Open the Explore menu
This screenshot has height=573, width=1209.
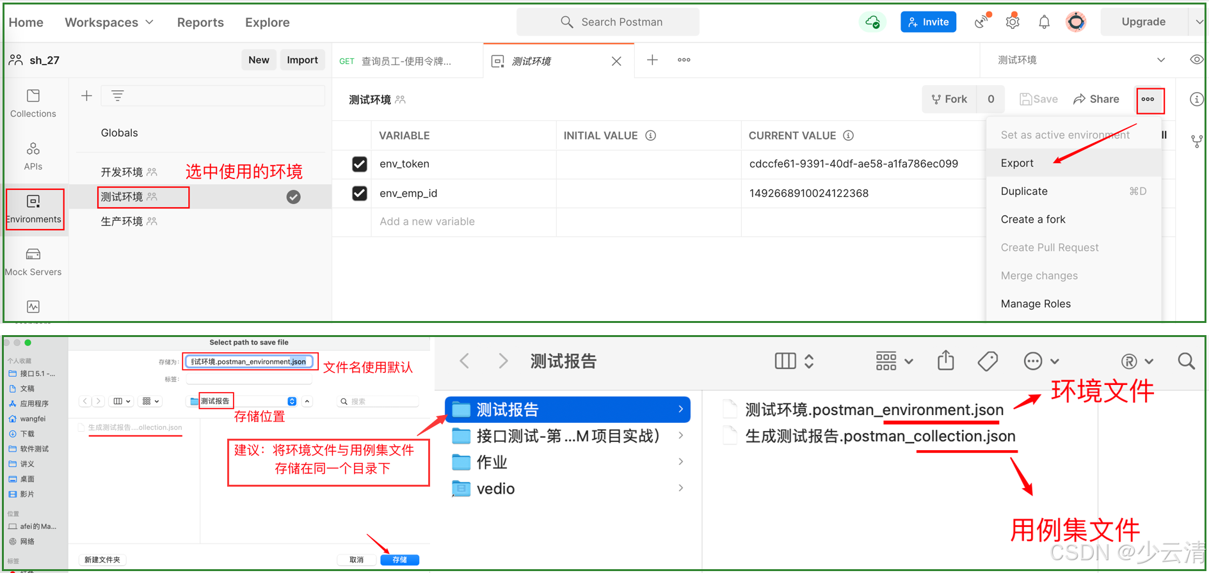pyautogui.click(x=267, y=22)
